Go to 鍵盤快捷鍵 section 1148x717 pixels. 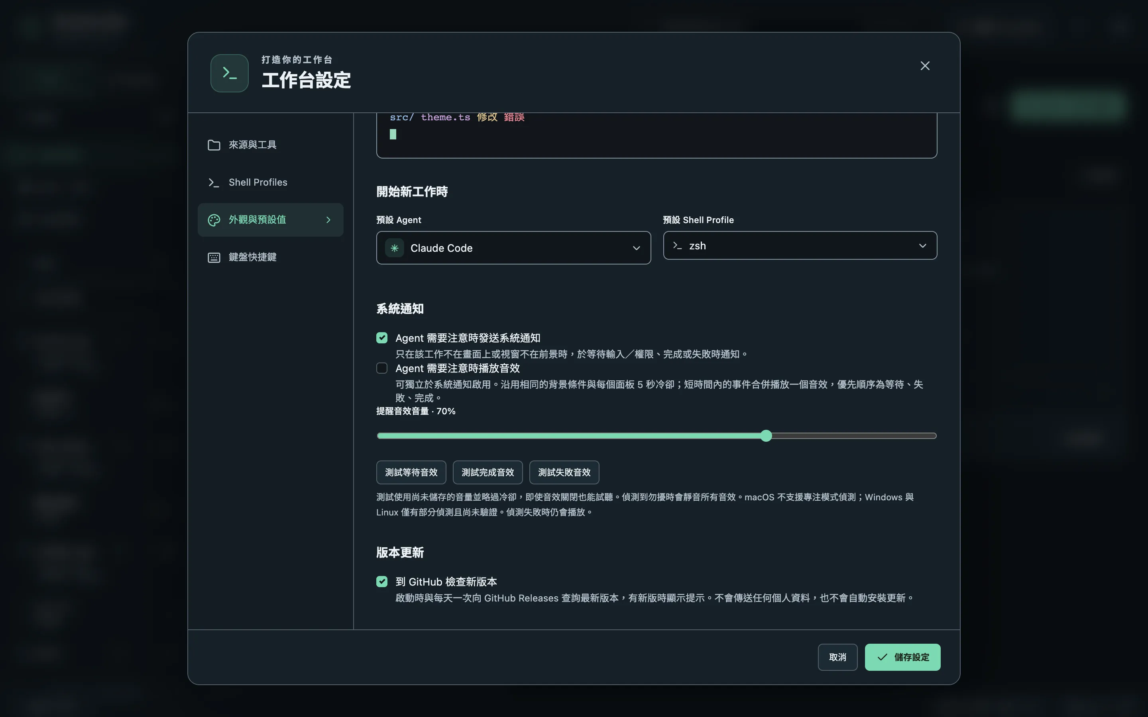270,257
